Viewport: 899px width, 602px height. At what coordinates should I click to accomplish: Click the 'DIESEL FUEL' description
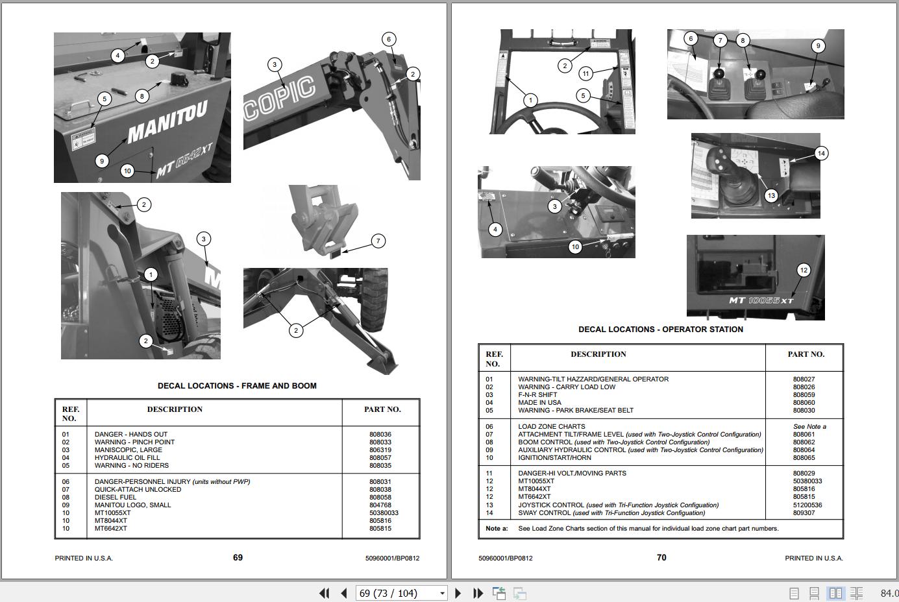(116, 498)
